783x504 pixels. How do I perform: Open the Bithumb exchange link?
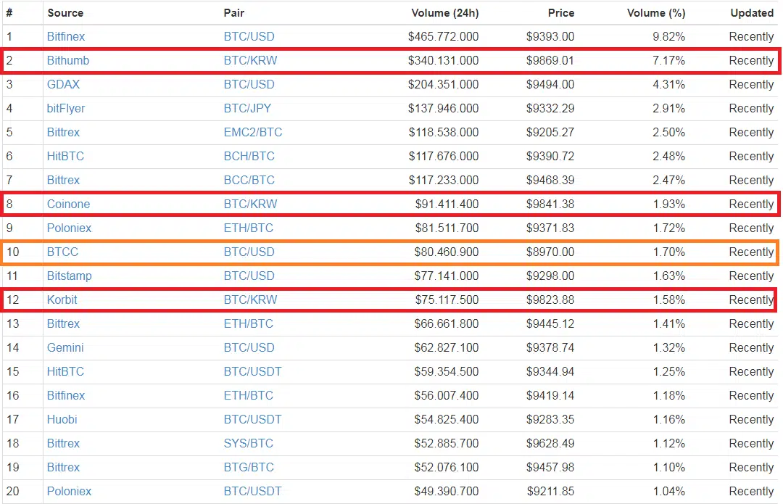pyautogui.click(x=68, y=60)
